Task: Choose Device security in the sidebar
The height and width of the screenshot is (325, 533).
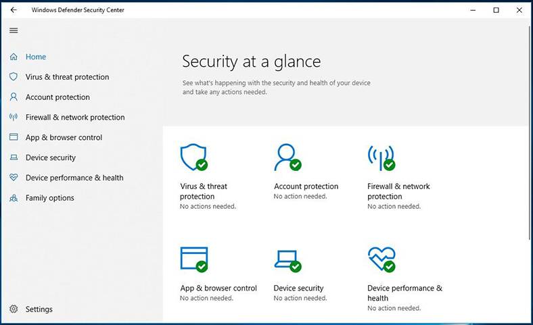Action: point(51,157)
